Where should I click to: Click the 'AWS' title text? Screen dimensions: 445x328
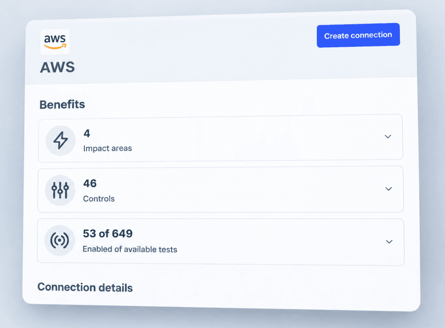pos(57,67)
